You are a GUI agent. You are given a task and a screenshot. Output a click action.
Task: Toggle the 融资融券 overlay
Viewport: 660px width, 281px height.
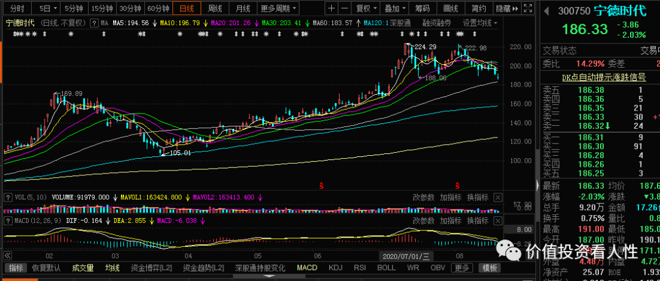(x=438, y=23)
